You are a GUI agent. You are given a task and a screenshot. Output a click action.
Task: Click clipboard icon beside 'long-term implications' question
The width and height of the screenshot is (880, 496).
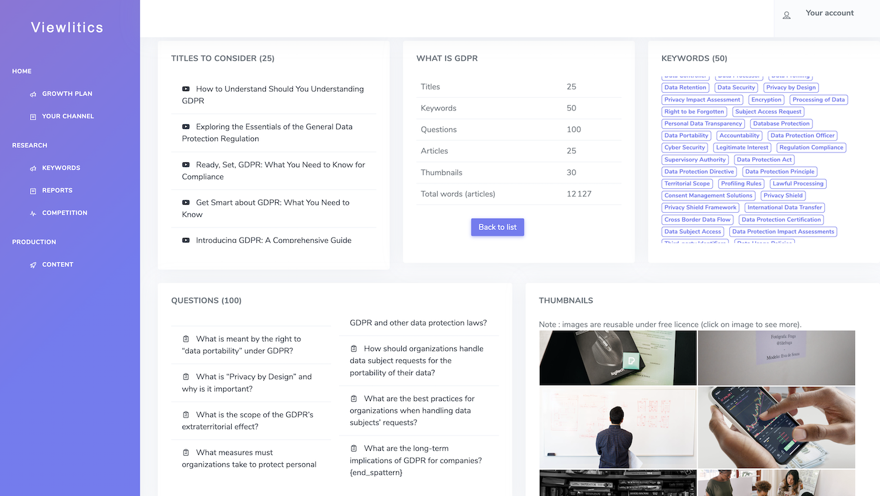tap(354, 449)
